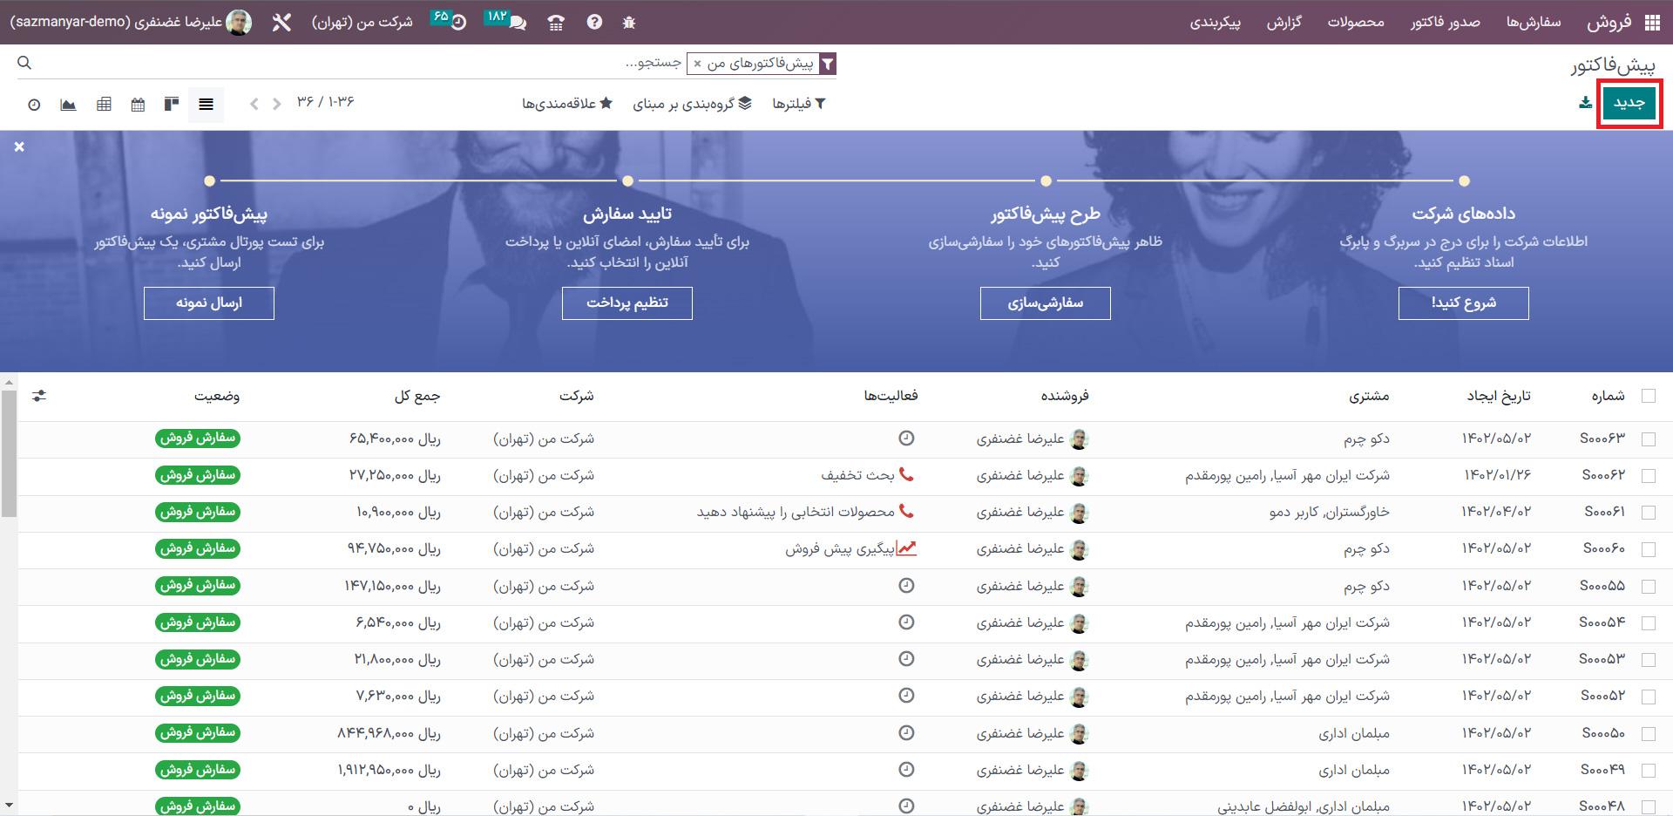Viewport: 1673px width, 816px height.
Task: Click the download/import icon beside جدید
Action: (x=1585, y=103)
